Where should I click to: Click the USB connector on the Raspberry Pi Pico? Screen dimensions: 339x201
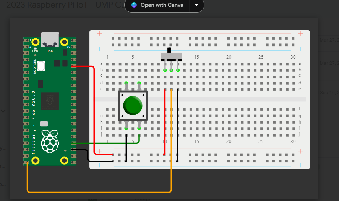click(50, 39)
